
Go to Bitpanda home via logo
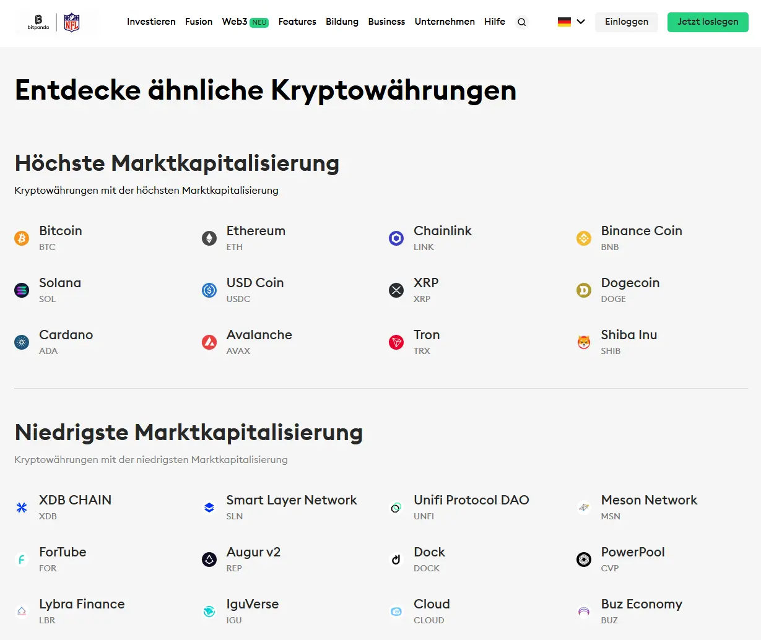point(38,22)
